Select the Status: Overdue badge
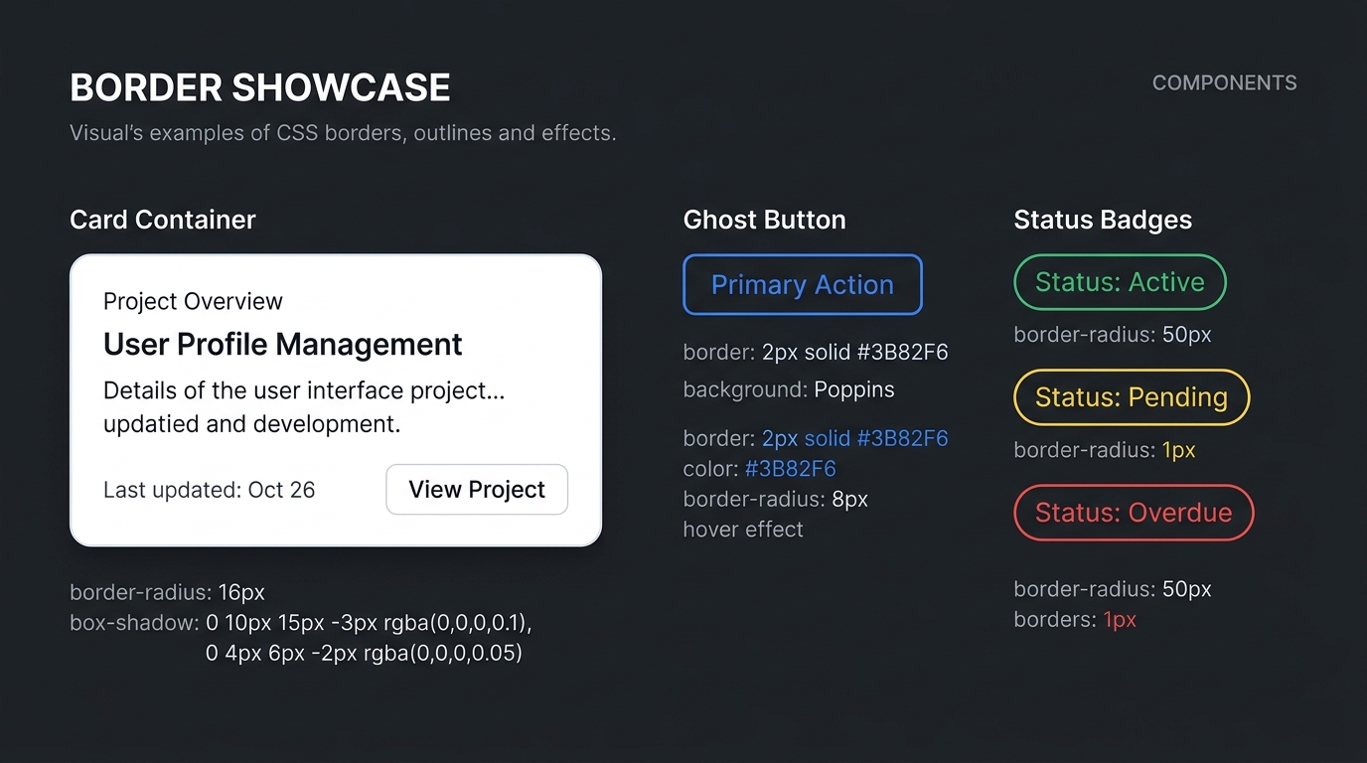This screenshot has width=1367, height=763. [x=1134, y=513]
